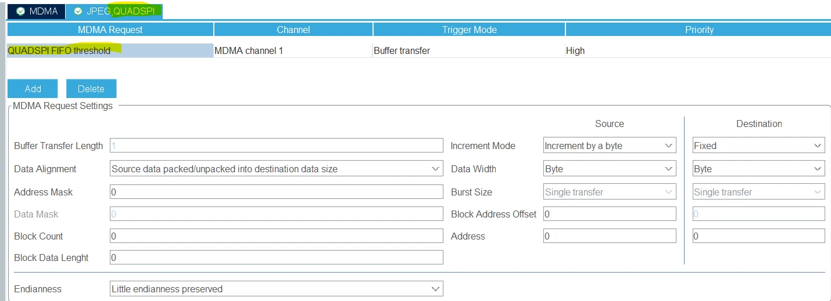Switch to the MDMA tab
The image size is (831, 301).
tap(36, 11)
